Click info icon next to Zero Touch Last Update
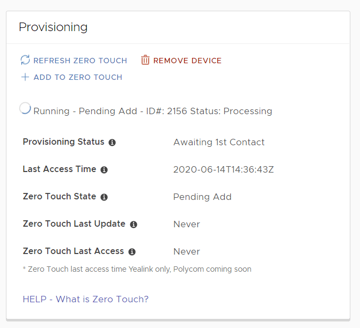The image size is (360, 328). point(134,225)
